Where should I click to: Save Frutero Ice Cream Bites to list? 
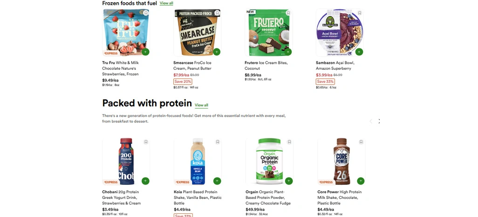click(x=288, y=13)
